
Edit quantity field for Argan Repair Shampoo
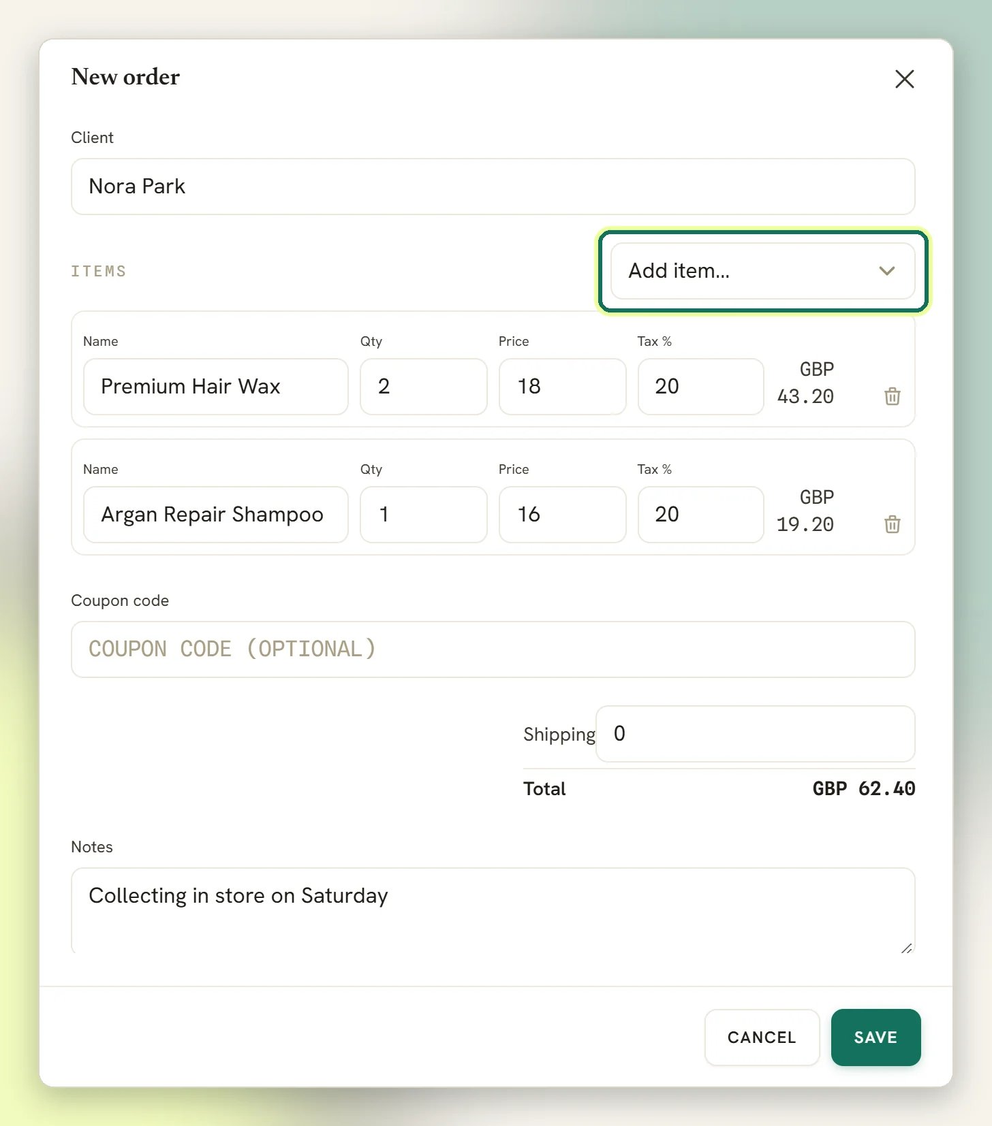click(423, 515)
